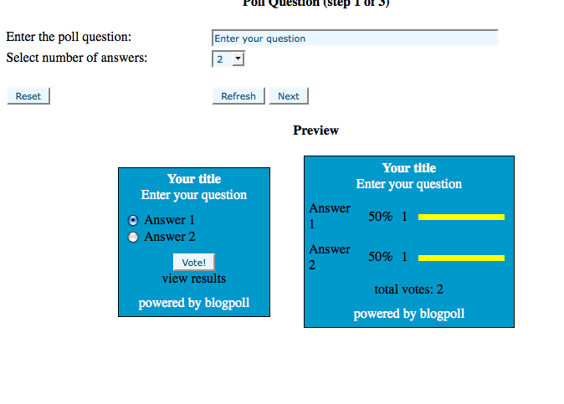Screen dimensions: 564x404
Task: Click the total votes: 2 text
Action: tap(408, 290)
